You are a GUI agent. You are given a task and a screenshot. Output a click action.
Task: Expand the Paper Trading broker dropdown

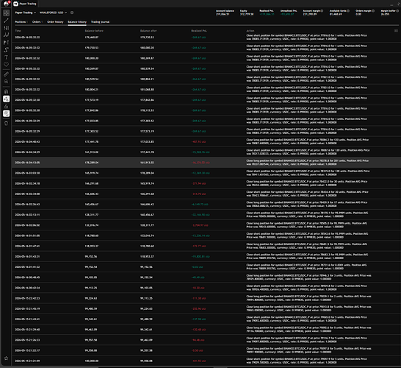click(x=25, y=13)
